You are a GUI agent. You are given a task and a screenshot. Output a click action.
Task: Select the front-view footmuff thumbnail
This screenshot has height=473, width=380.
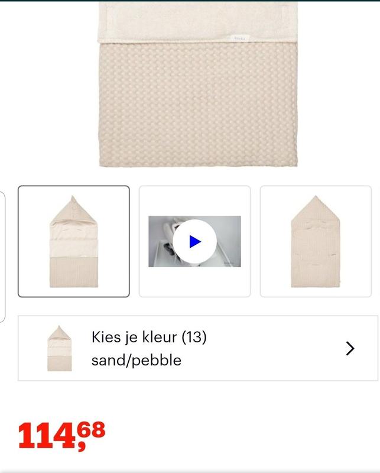click(x=73, y=241)
